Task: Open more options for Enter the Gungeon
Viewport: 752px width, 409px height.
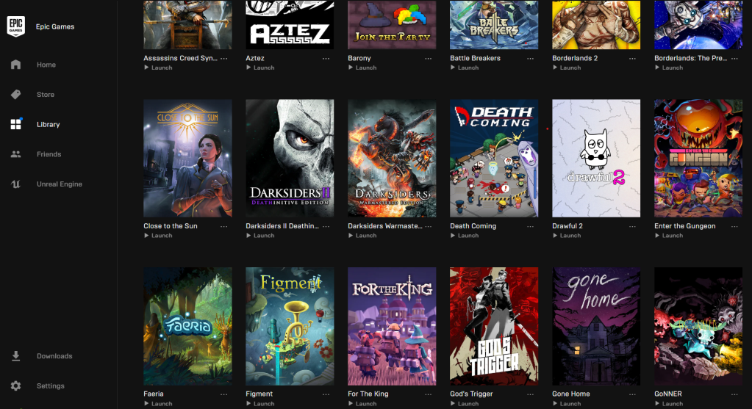Action: pos(734,227)
